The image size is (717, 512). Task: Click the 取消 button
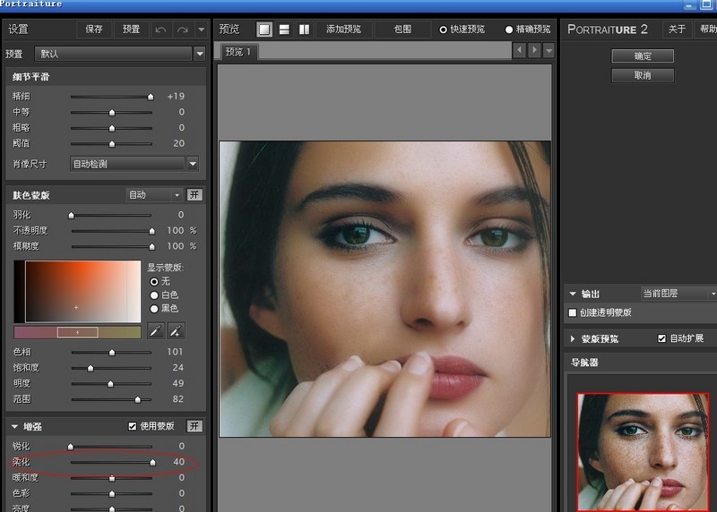tap(643, 75)
